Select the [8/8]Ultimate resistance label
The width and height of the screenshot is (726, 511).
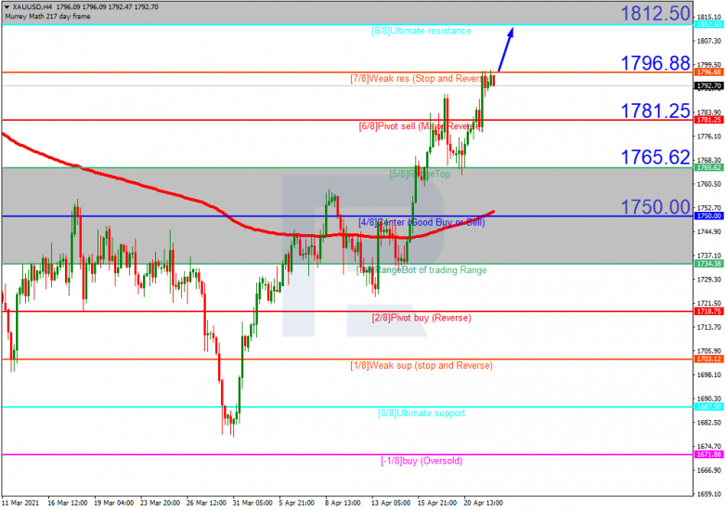pyautogui.click(x=421, y=31)
